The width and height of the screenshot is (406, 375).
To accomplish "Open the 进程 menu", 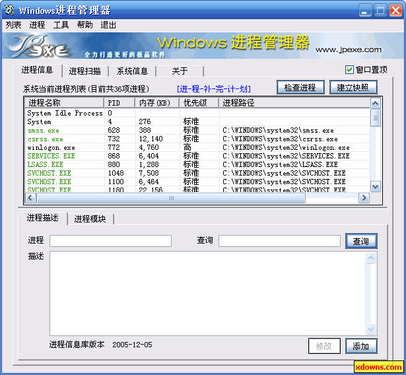I will 37,25.
